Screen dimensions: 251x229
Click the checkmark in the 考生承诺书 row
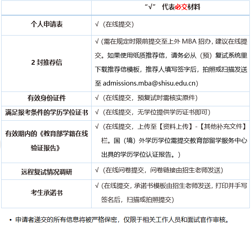click(97, 186)
